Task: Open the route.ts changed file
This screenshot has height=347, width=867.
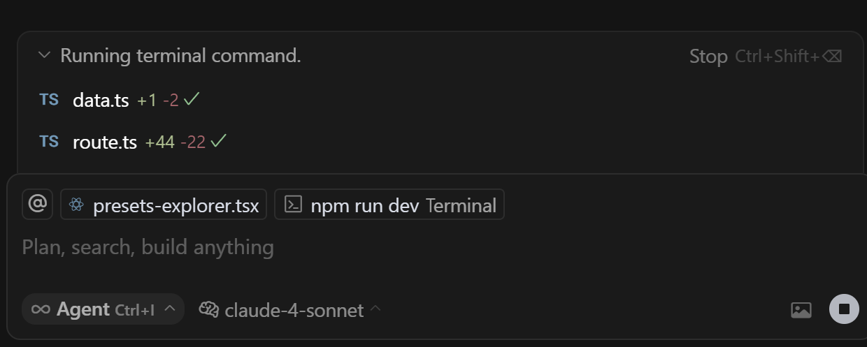Action: coord(105,142)
